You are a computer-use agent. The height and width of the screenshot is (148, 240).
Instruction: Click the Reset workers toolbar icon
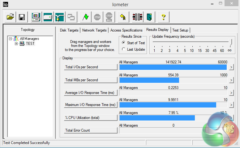[123, 17]
